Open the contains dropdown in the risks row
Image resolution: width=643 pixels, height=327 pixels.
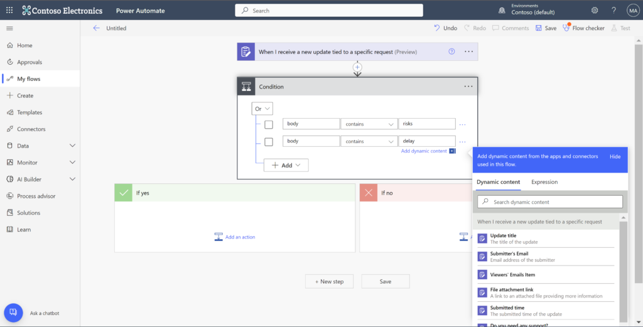coord(369,124)
